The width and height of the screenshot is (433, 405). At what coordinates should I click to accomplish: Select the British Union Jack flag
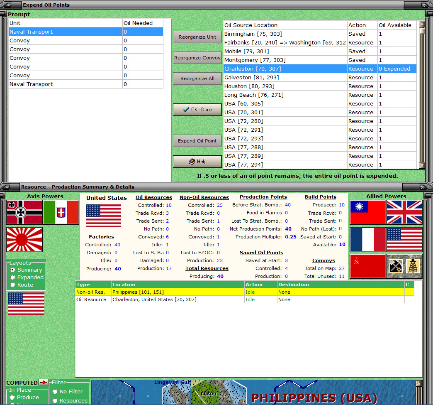coord(404,212)
